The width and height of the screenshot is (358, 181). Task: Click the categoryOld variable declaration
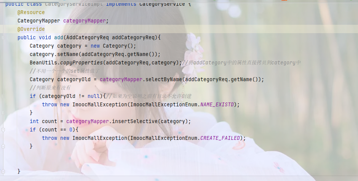[x=74, y=79]
